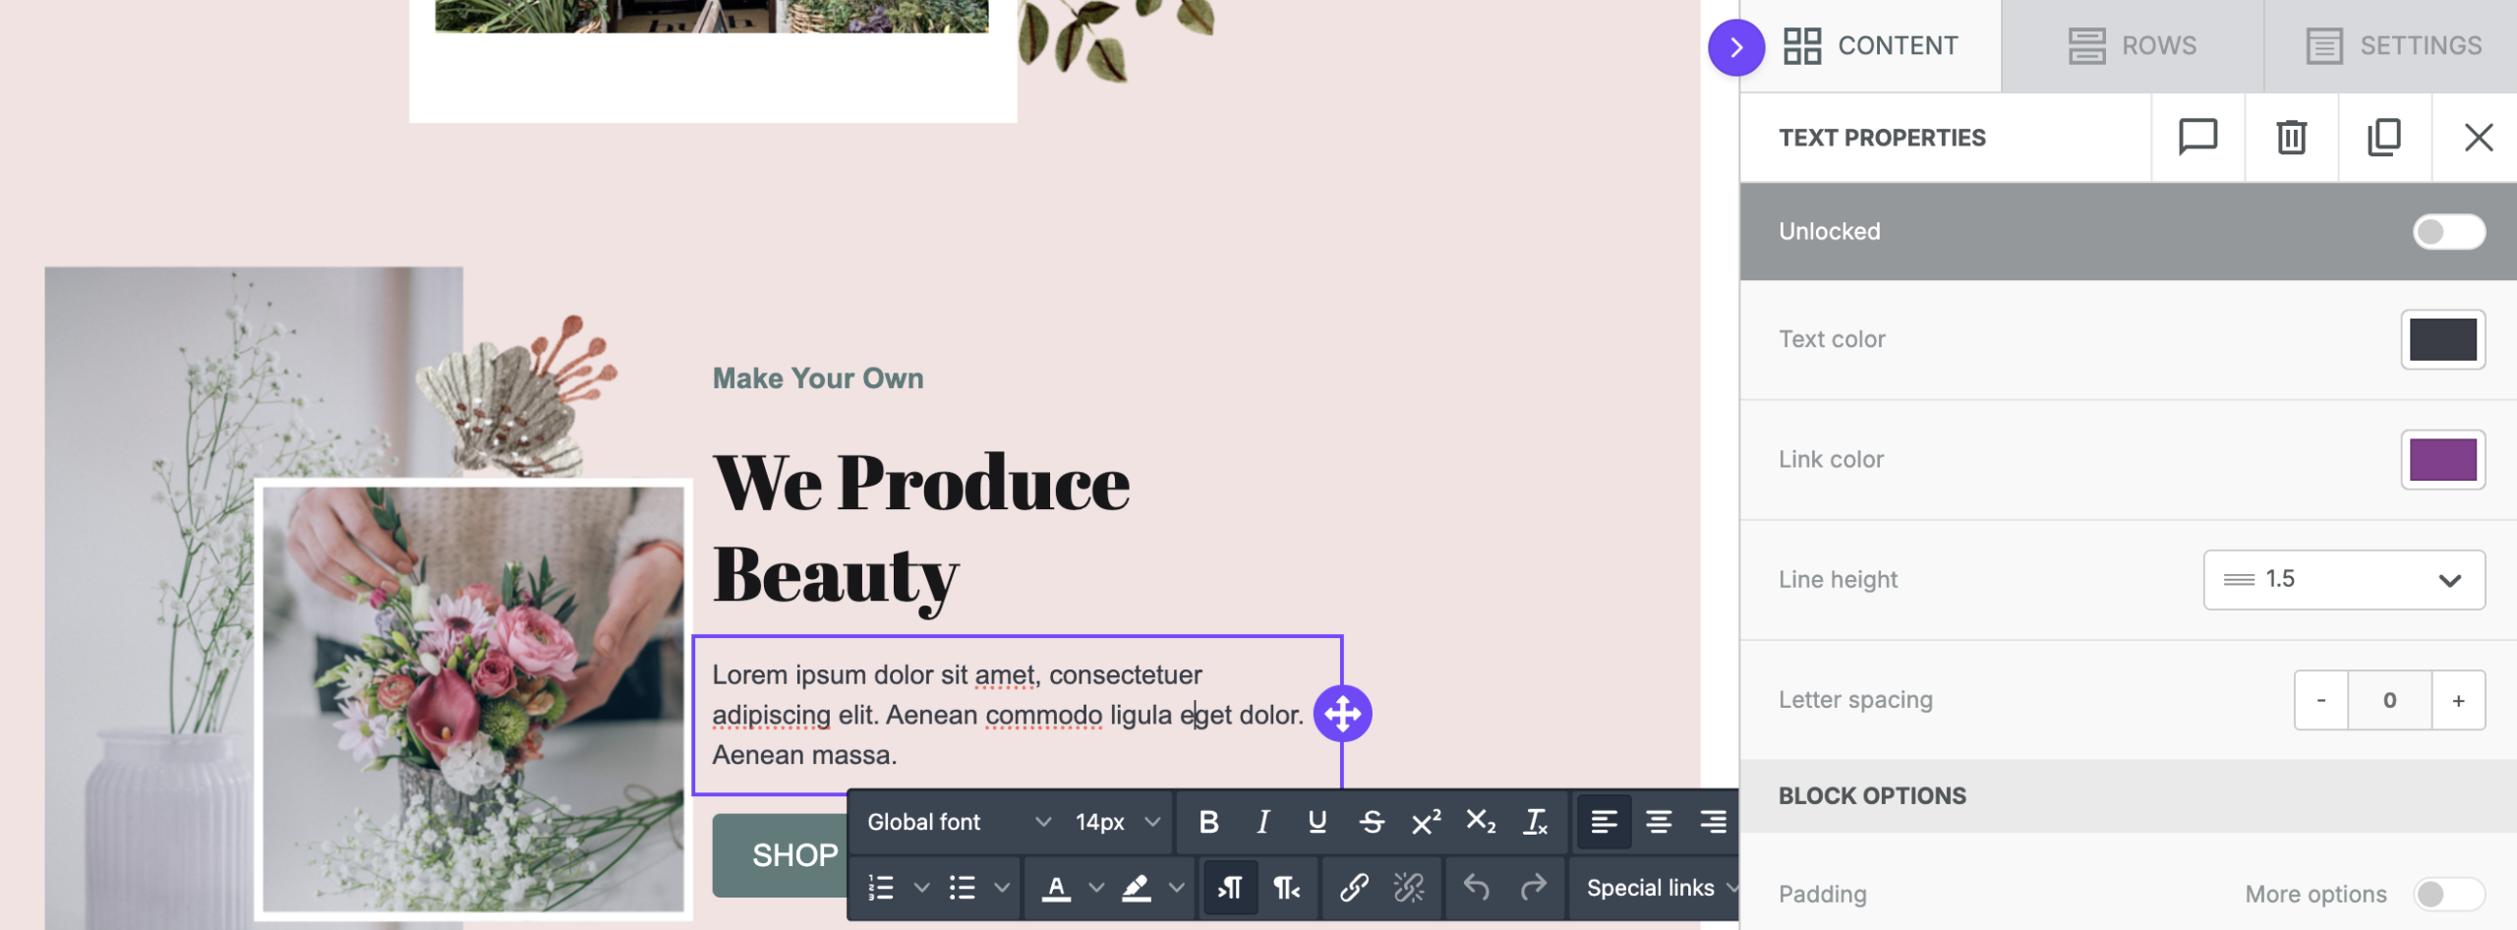Open the Line height dropdown

[x=2344, y=579]
